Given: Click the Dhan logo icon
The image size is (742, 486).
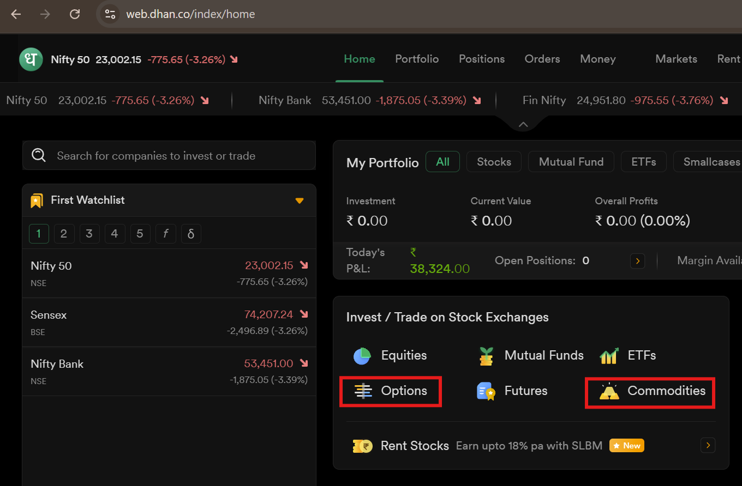Looking at the screenshot, I should [x=31, y=59].
